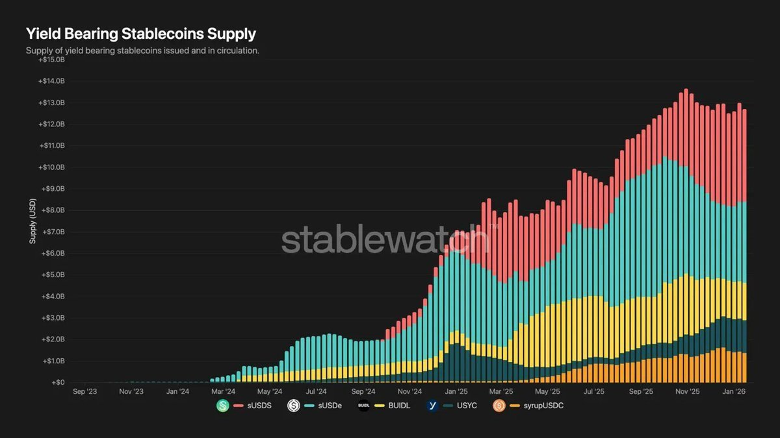Click the white sUSDe coin icon
The height and width of the screenshot is (438, 780).
[x=294, y=406]
